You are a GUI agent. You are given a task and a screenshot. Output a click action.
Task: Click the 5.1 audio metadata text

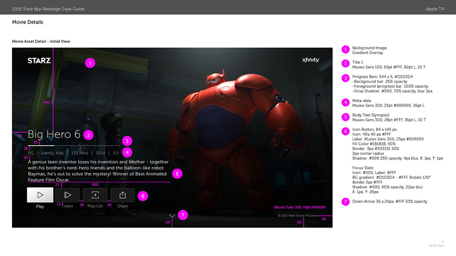pos(116,153)
